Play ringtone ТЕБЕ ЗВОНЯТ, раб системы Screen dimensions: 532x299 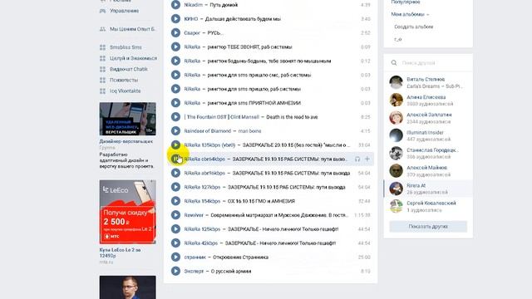coord(175,47)
